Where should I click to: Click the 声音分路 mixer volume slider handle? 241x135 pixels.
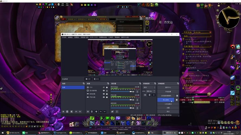[131, 100]
